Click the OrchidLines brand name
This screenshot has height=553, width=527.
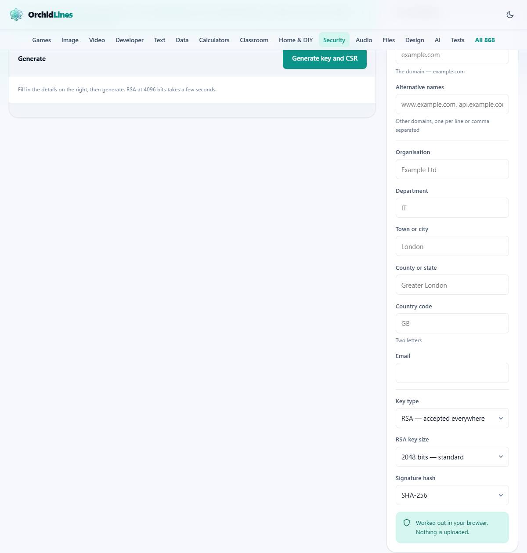[51, 14]
